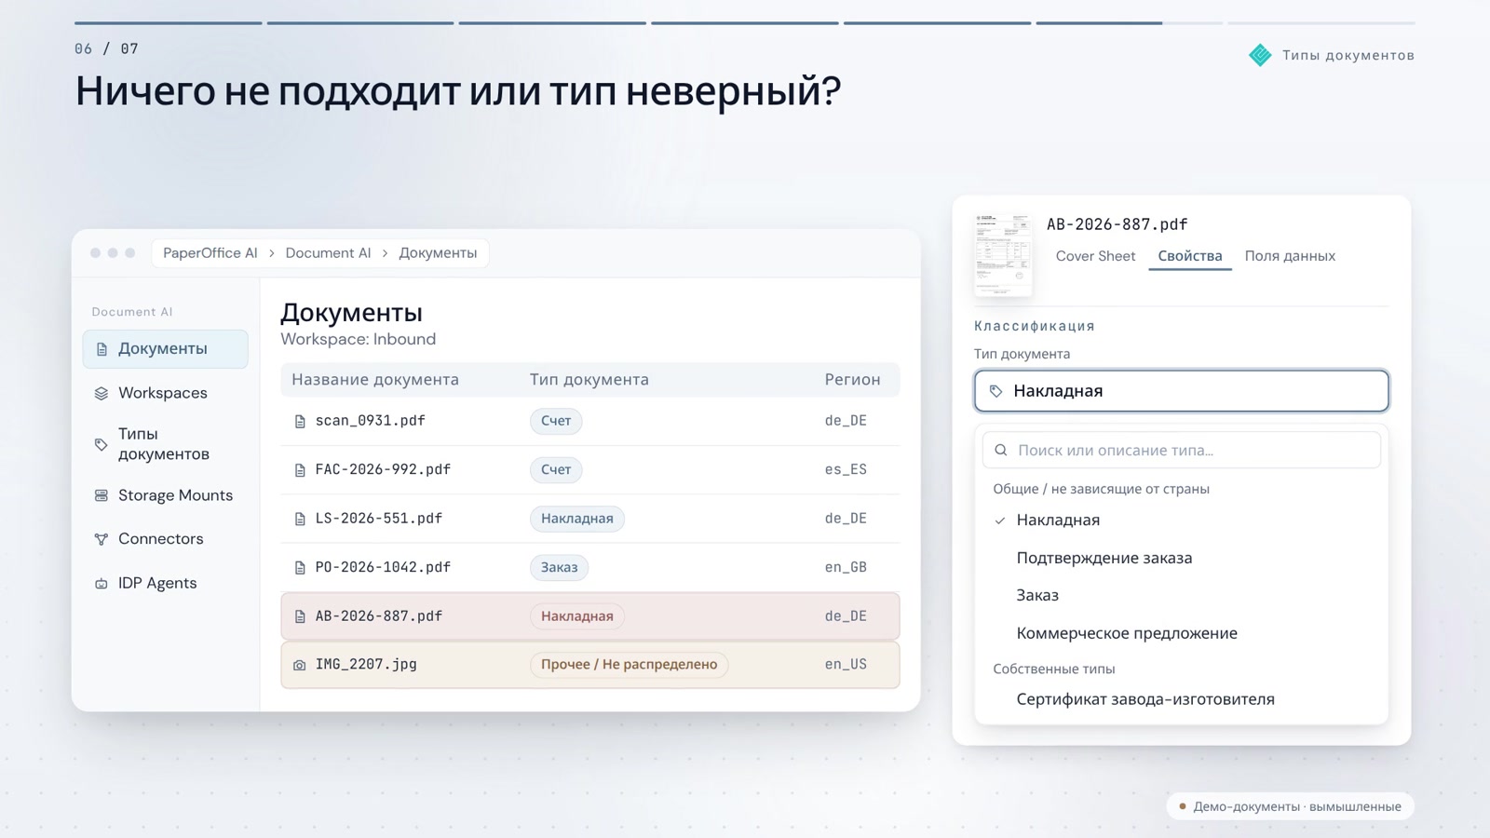The width and height of the screenshot is (1490, 838).
Task: Click the Документы breadcrumb
Action: 438,253
